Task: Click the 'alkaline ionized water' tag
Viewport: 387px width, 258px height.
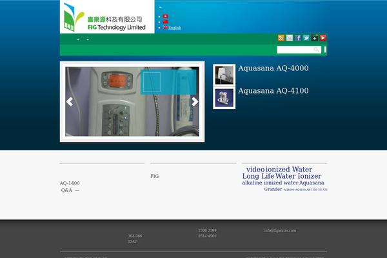Action: [270, 183]
